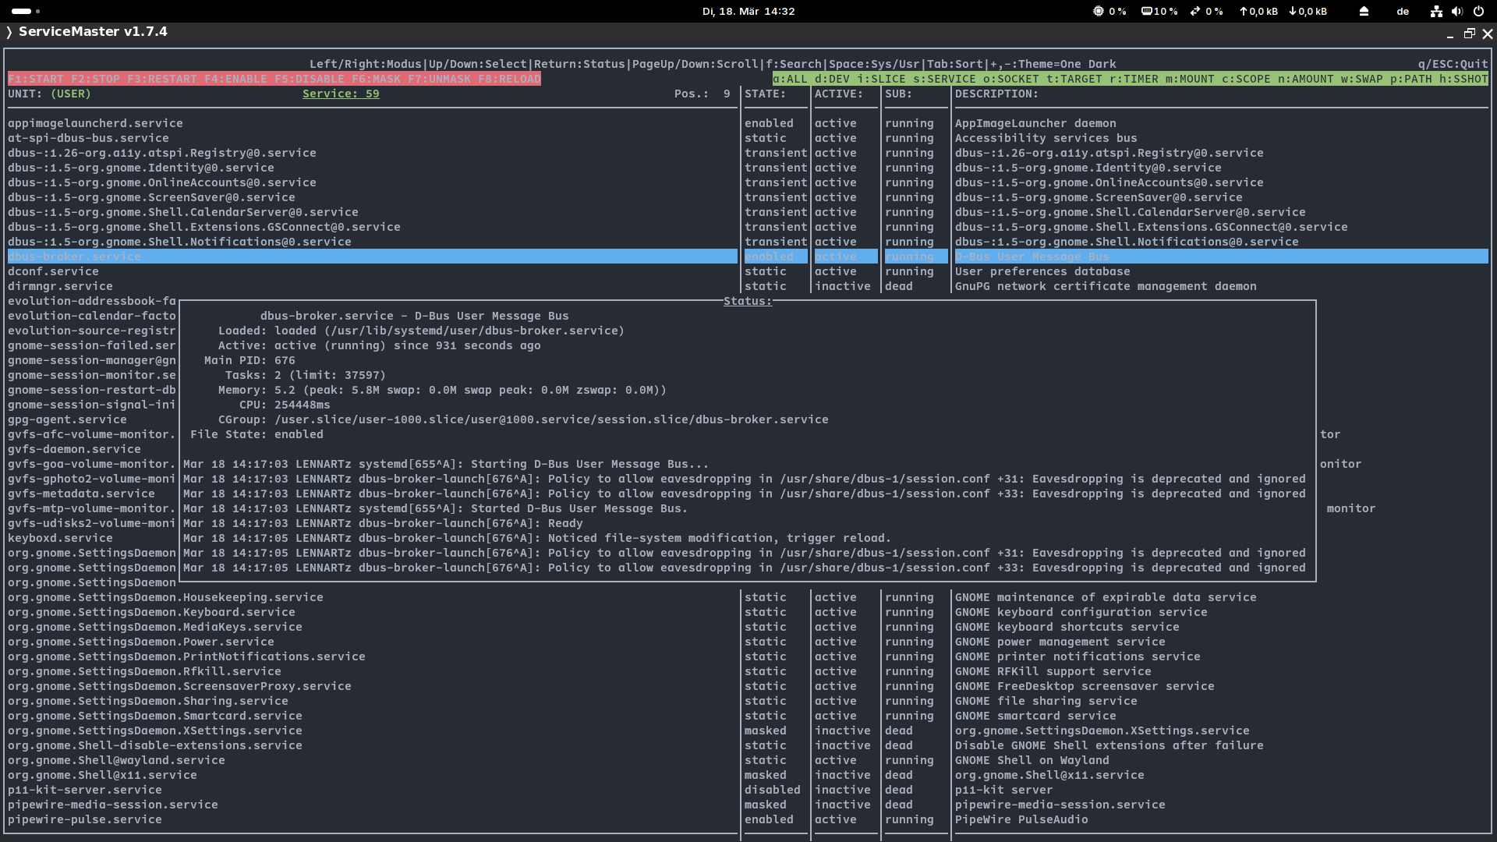
Task: Click the 'Service: 59' count label
Action: (341, 94)
